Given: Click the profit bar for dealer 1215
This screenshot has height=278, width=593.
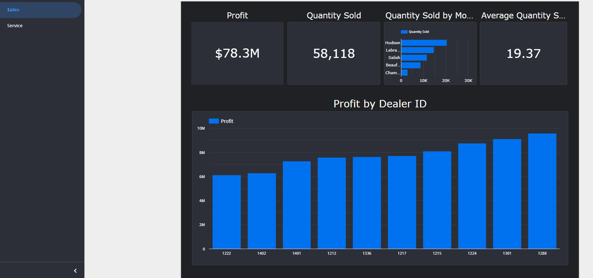Looking at the screenshot, I should (437, 200).
